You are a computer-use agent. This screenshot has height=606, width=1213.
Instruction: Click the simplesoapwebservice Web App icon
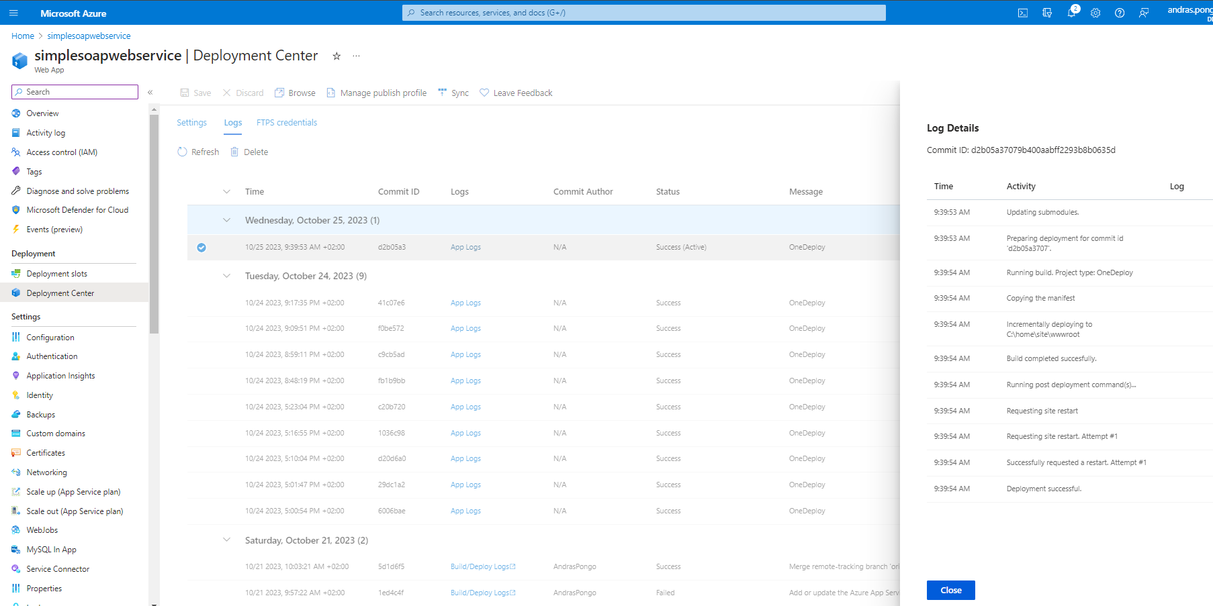(x=19, y=60)
